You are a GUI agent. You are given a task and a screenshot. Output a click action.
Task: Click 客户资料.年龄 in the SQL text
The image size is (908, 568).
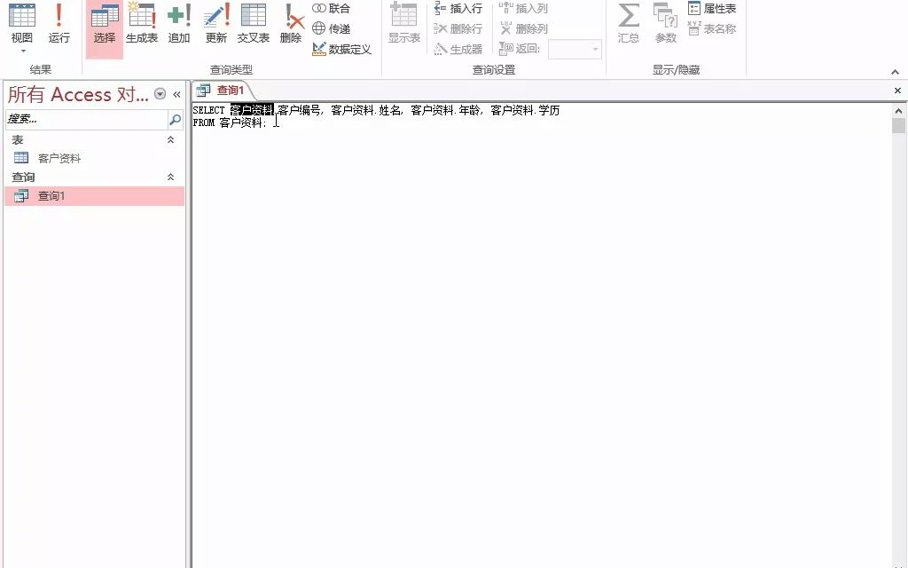click(445, 110)
